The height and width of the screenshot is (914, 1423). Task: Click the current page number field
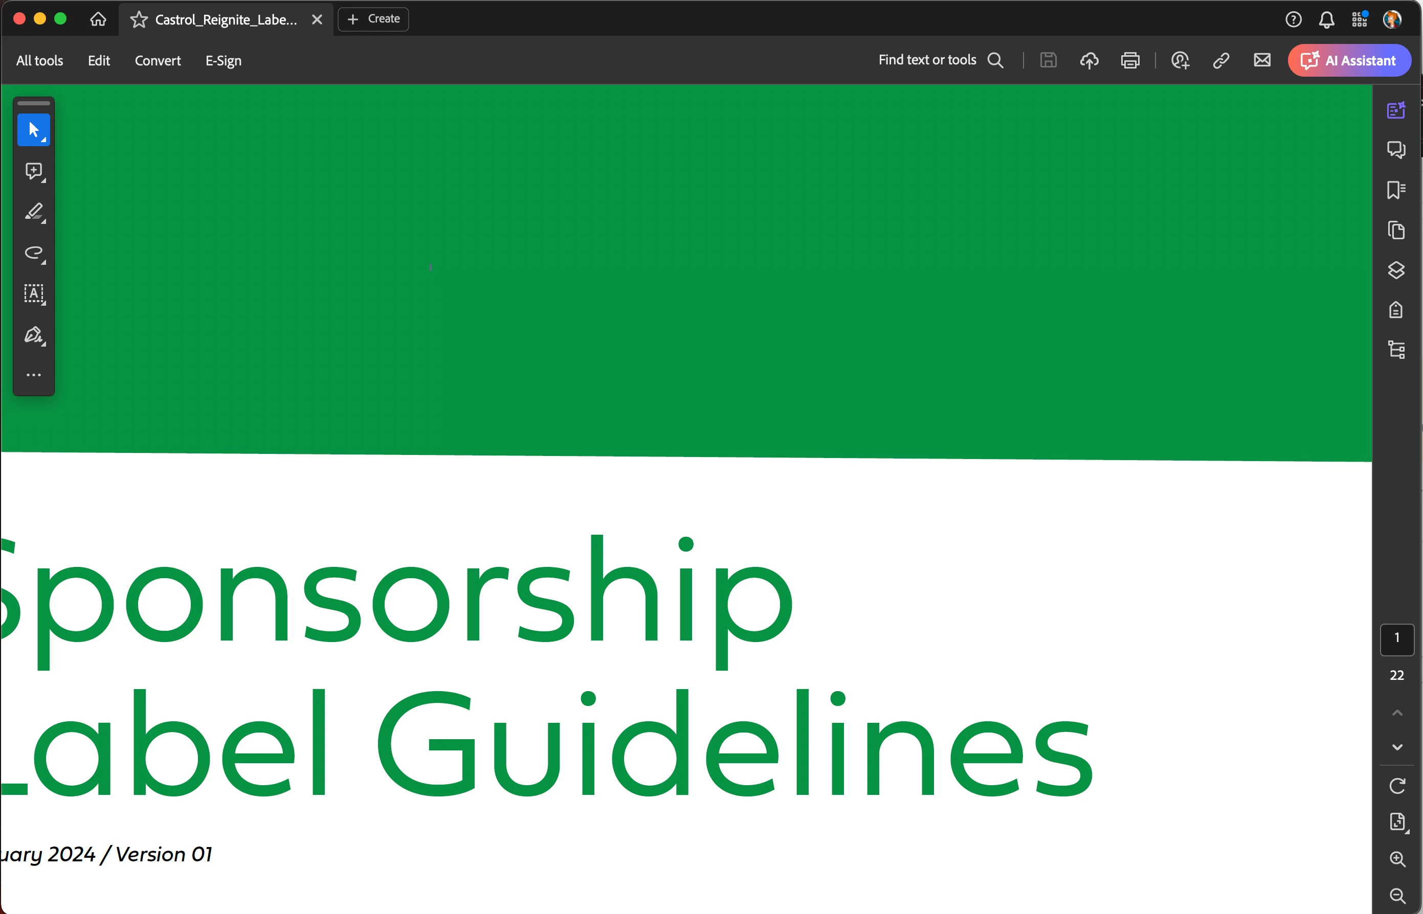point(1397,638)
